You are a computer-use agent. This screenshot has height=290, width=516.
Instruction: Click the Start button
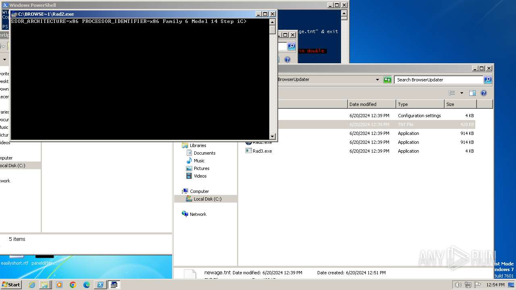(11, 285)
